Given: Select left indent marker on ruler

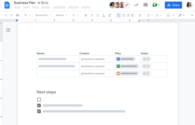Looking at the screenshot, I should [17, 20].
